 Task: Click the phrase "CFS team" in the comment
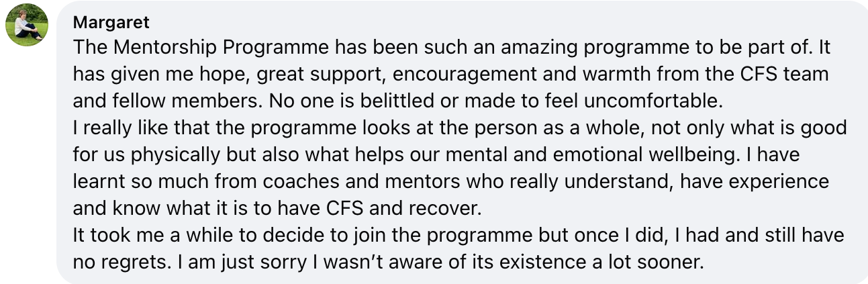point(790,74)
